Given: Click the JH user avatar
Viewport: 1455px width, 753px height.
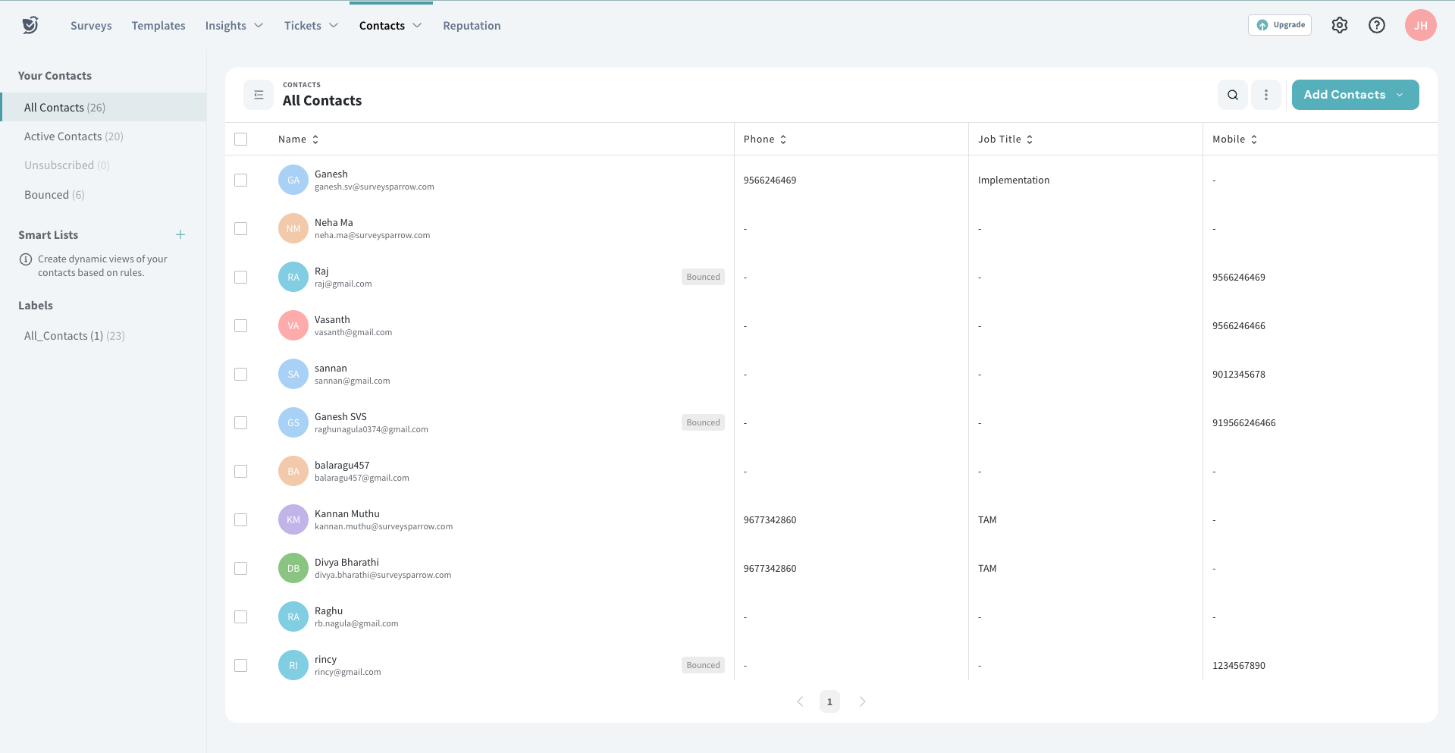Looking at the screenshot, I should pyautogui.click(x=1419, y=25).
